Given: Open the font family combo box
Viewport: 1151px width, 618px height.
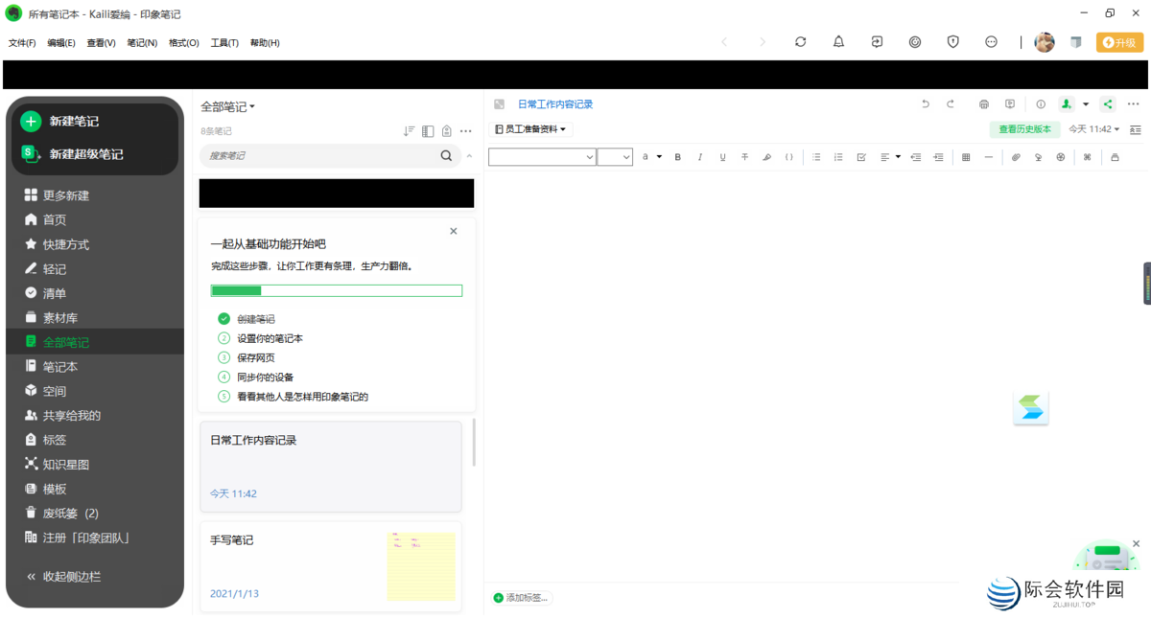Looking at the screenshot, I should coord(542,157).
